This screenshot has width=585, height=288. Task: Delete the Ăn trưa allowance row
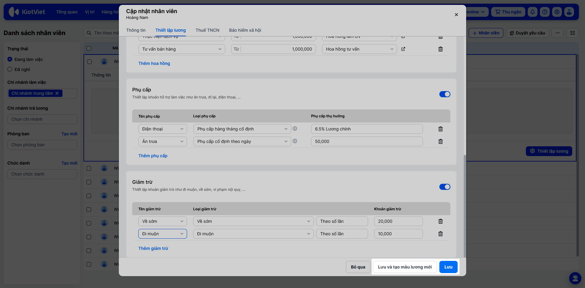coord(441,141)
